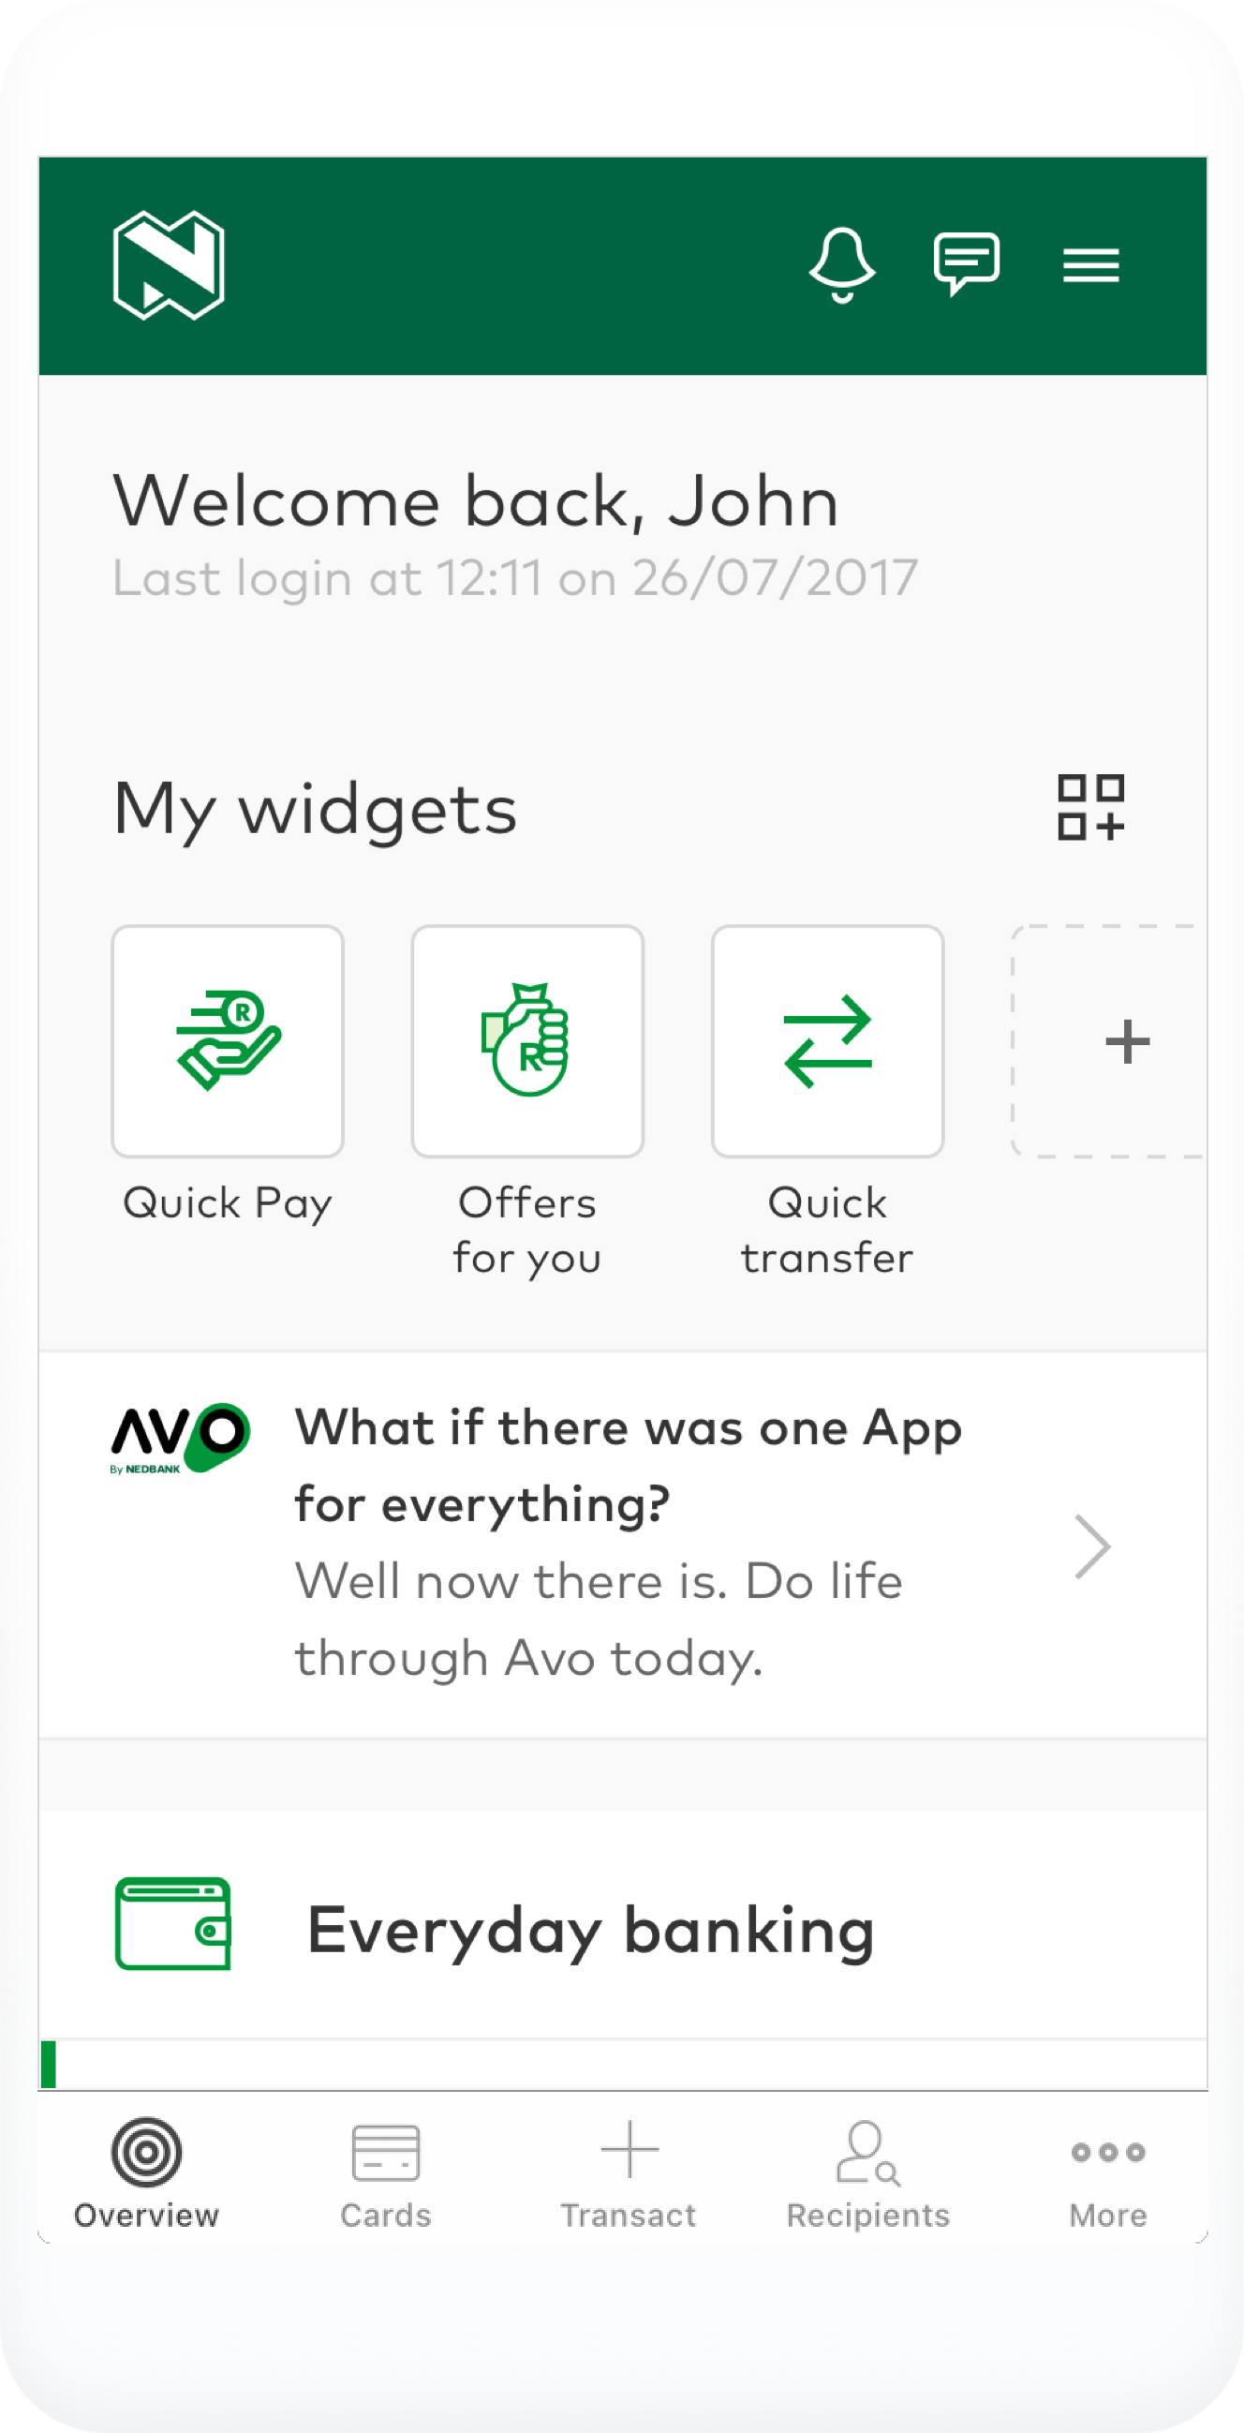Open the hamburger menu
This screenshot has width=1244, height=2433.
(1091, 265)
